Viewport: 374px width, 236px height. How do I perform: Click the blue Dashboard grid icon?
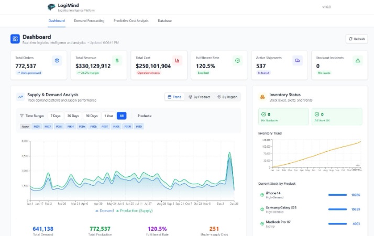(15, 39)
